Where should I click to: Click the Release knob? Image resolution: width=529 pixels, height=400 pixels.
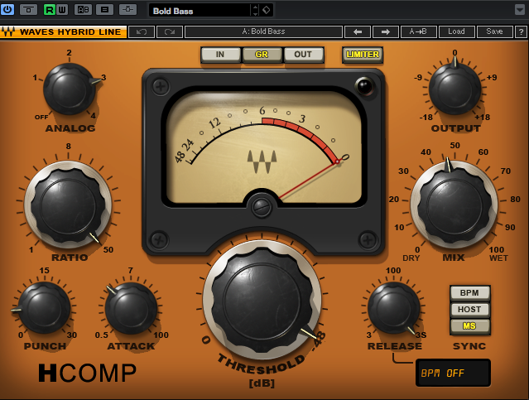(x=394, y=308)
